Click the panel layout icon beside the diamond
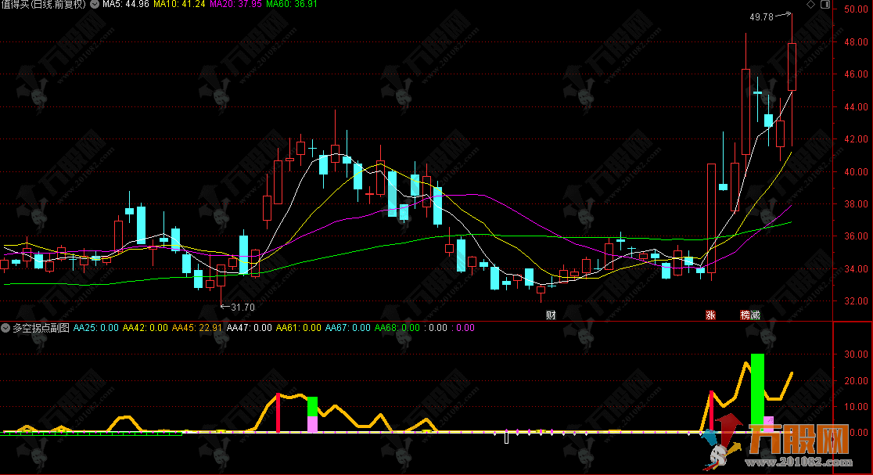Image resolution: width=873 pixels, height=475 pixels. 825,5
